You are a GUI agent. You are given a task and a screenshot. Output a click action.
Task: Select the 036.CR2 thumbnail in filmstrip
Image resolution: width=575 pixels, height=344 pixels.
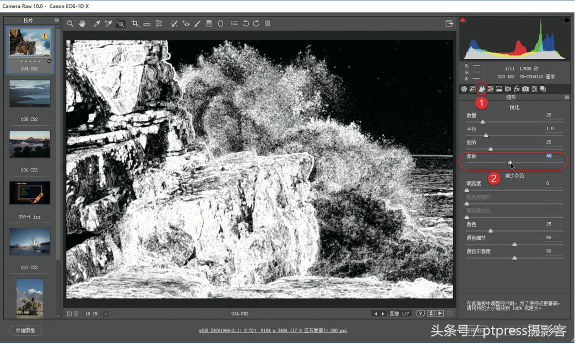(x=30, y=144)
